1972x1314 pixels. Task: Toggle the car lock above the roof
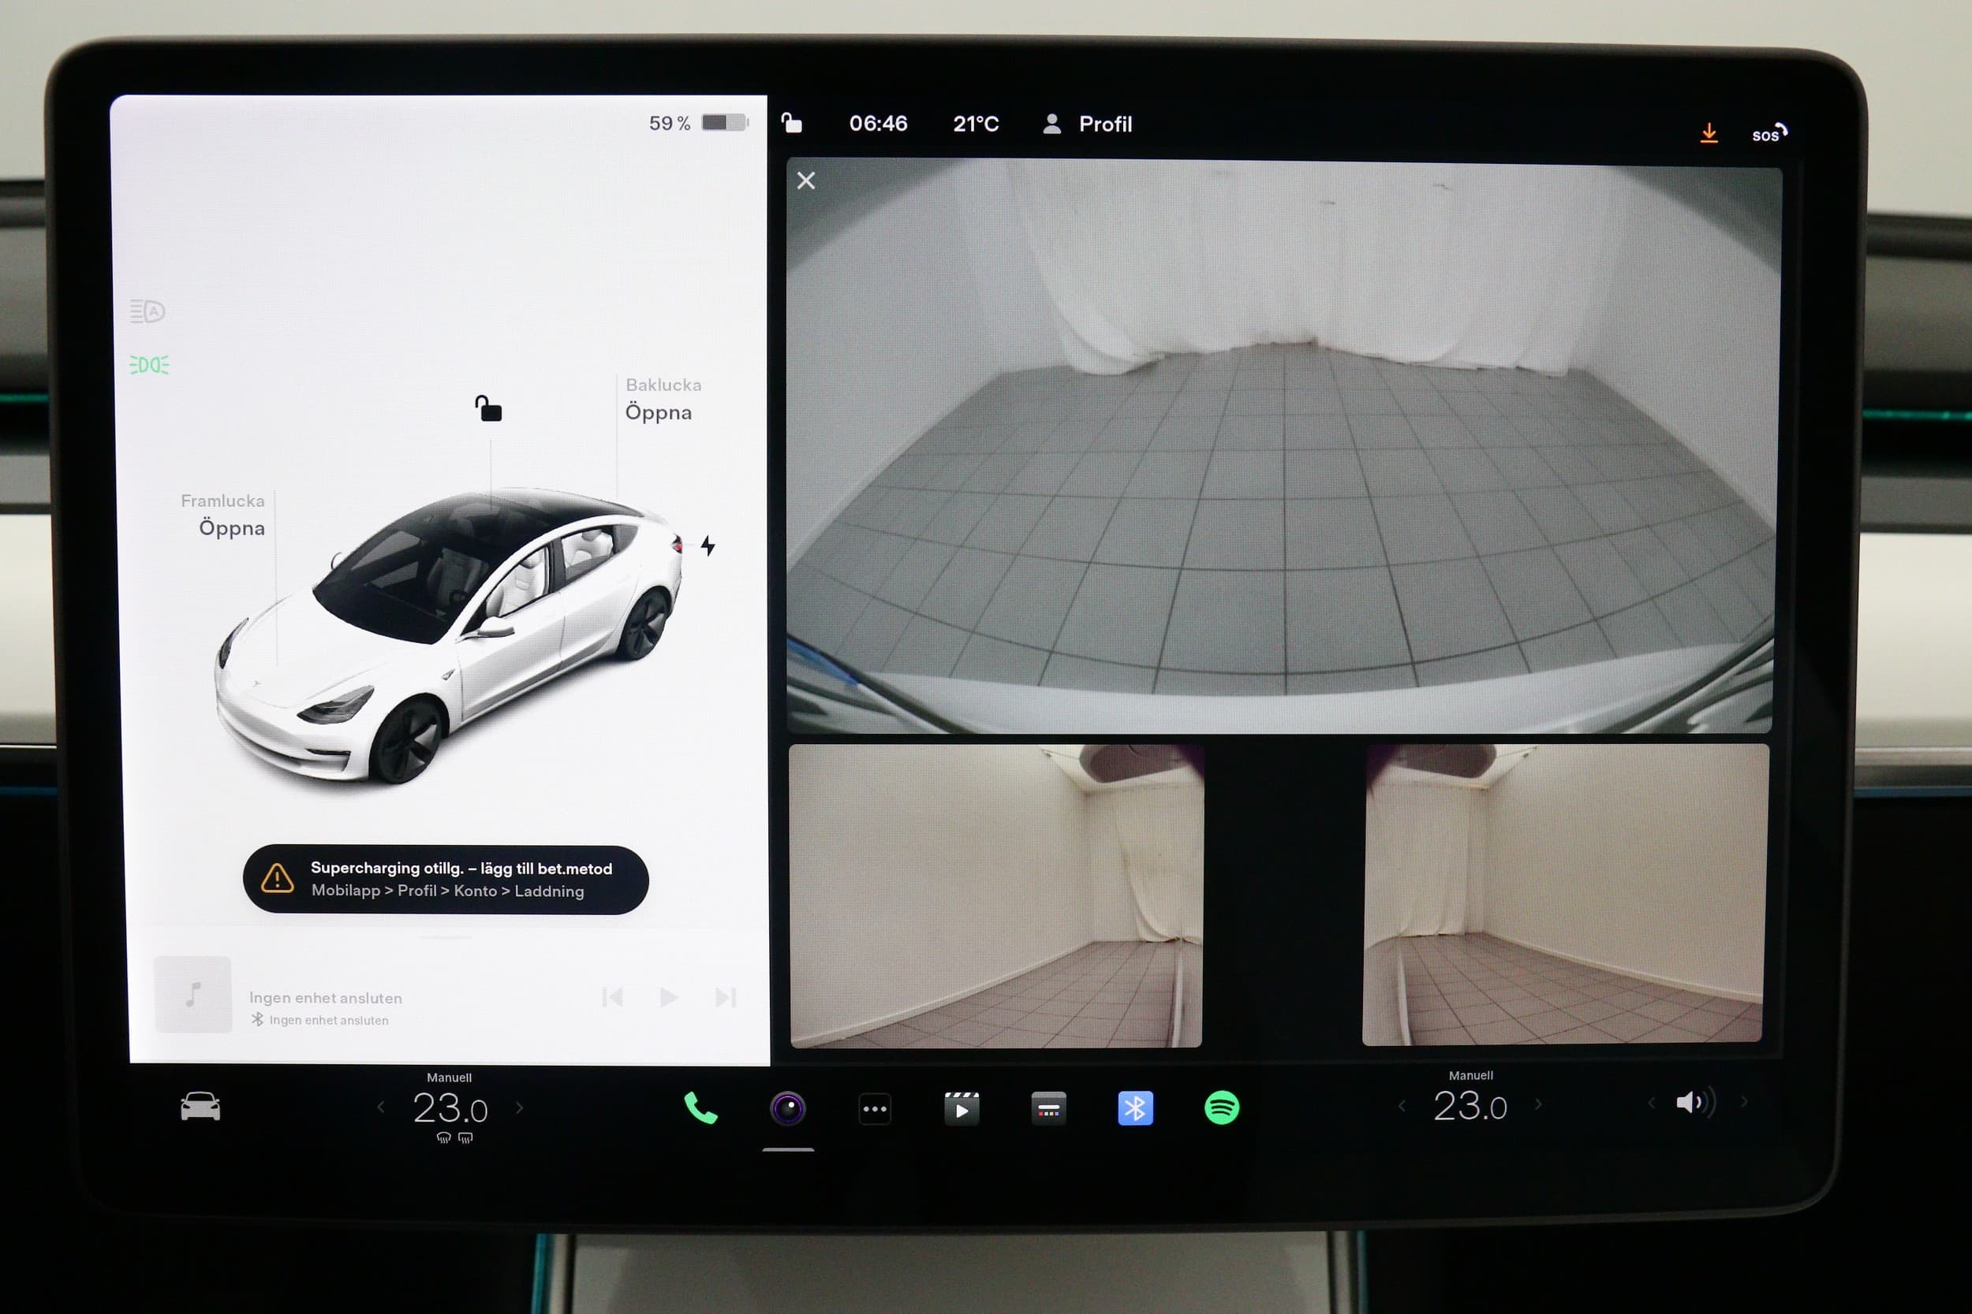pyautogui.click(x=488, y=408)
